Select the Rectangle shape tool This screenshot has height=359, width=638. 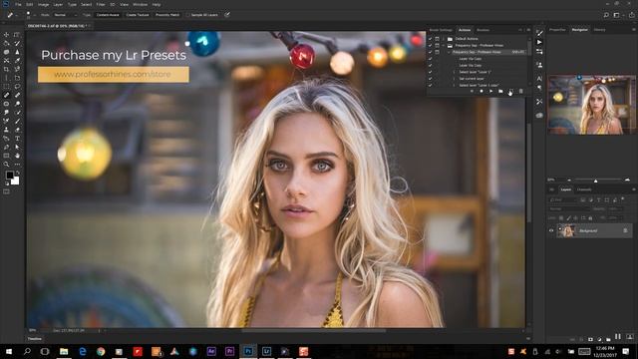click(x=6, y=156)
